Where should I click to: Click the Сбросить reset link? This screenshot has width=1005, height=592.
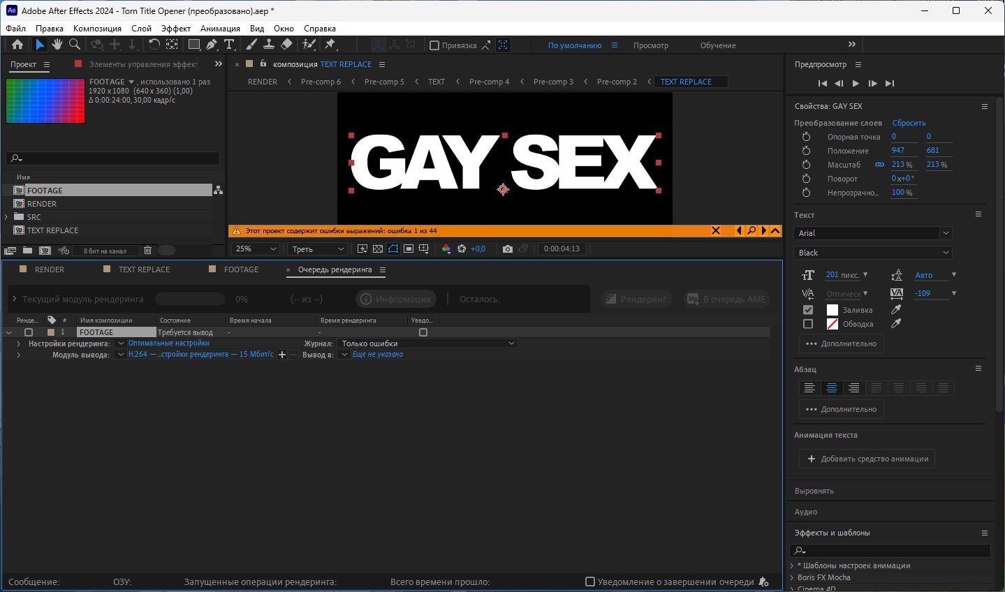coord(909,123)
